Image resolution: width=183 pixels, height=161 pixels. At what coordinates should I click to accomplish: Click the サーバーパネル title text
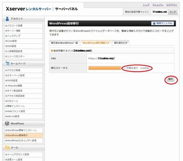[66, 9]
